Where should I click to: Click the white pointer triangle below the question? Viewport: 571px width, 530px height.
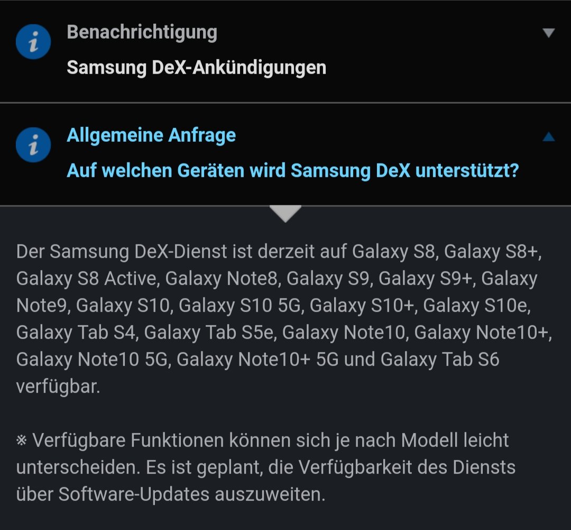pyautogui.click(x=285, y=214)
